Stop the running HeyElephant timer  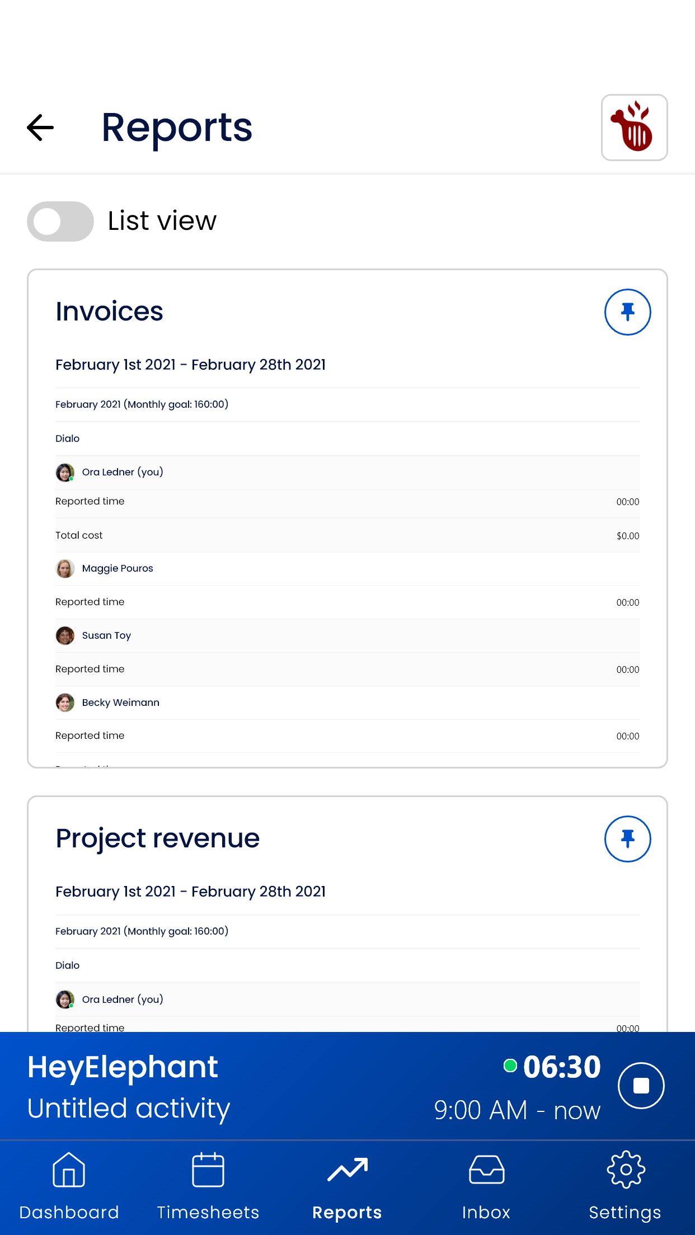[x=641, y=1086]
